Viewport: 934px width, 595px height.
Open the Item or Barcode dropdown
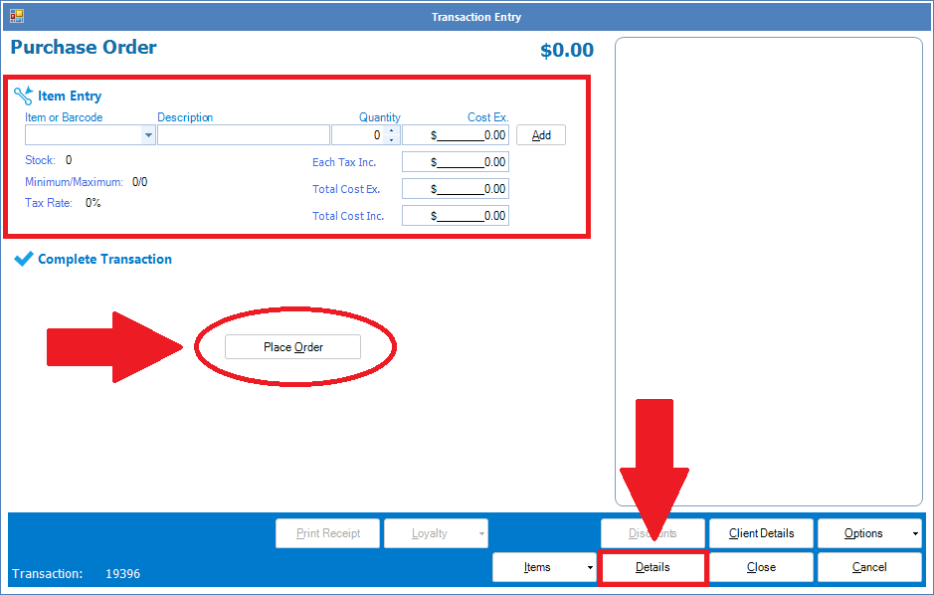click(148, 135)
